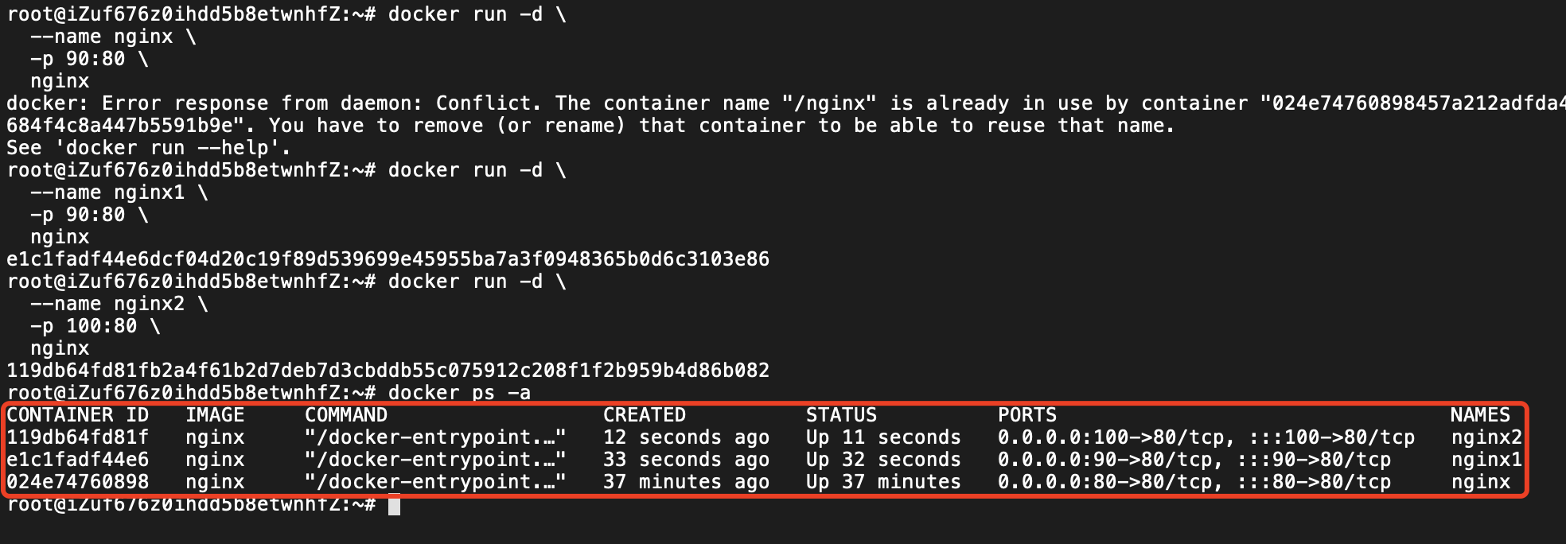The image size is (1566, 544).
Task: Click the STATUS column header
Action: tap(841, 415)
